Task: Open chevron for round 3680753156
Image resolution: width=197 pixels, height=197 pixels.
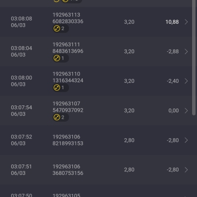Action: tap(186, 170)
